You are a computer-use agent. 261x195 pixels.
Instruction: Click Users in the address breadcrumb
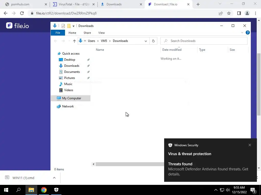pyautogui.click(x=92, y=41)
